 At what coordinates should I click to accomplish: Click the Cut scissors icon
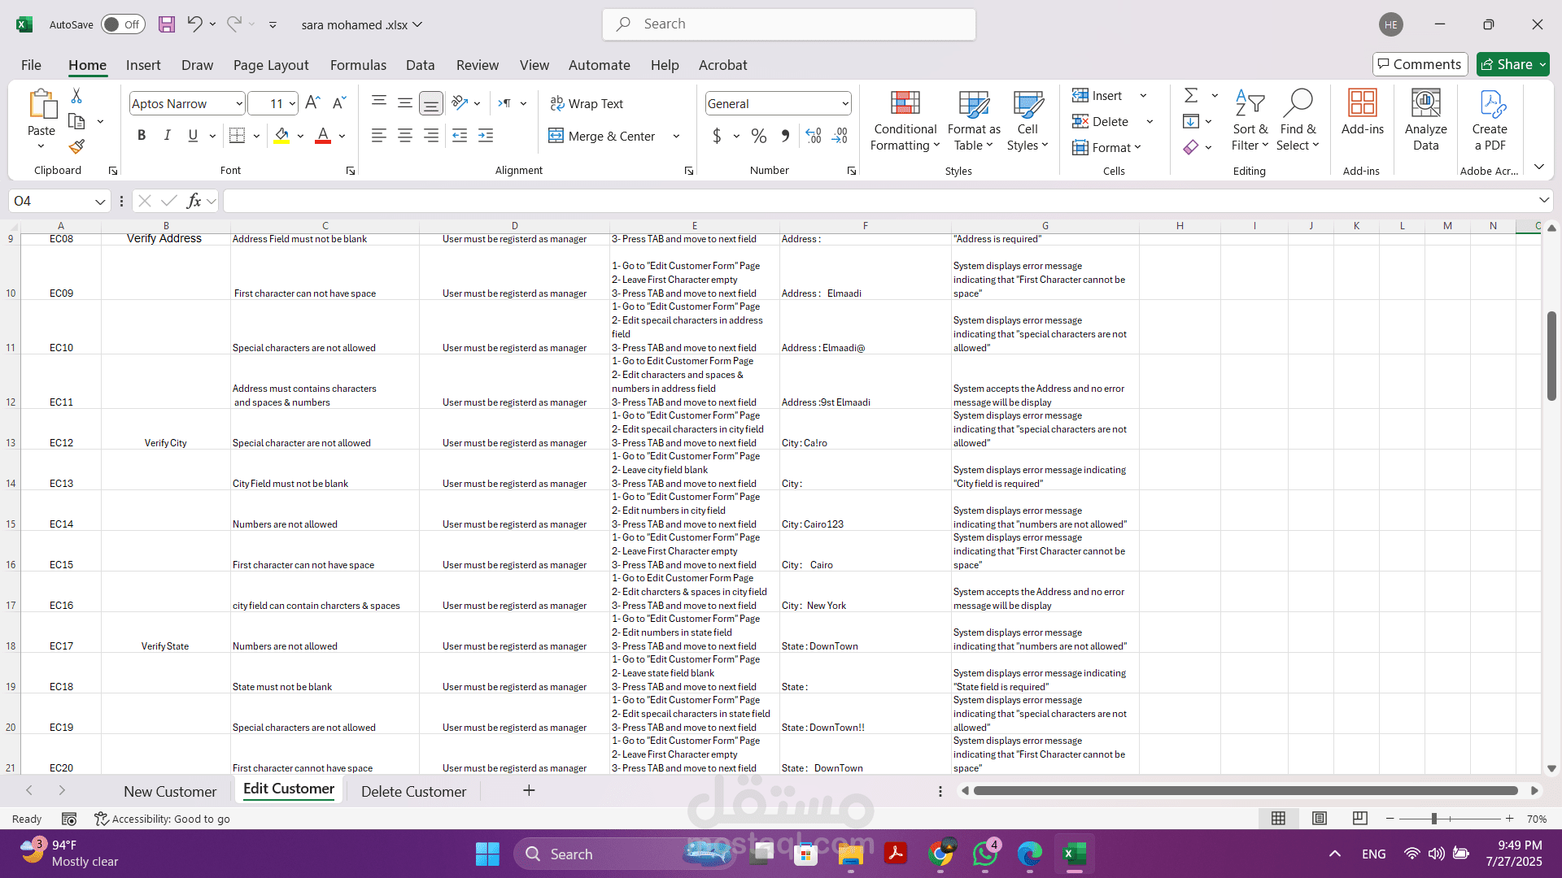76,96
